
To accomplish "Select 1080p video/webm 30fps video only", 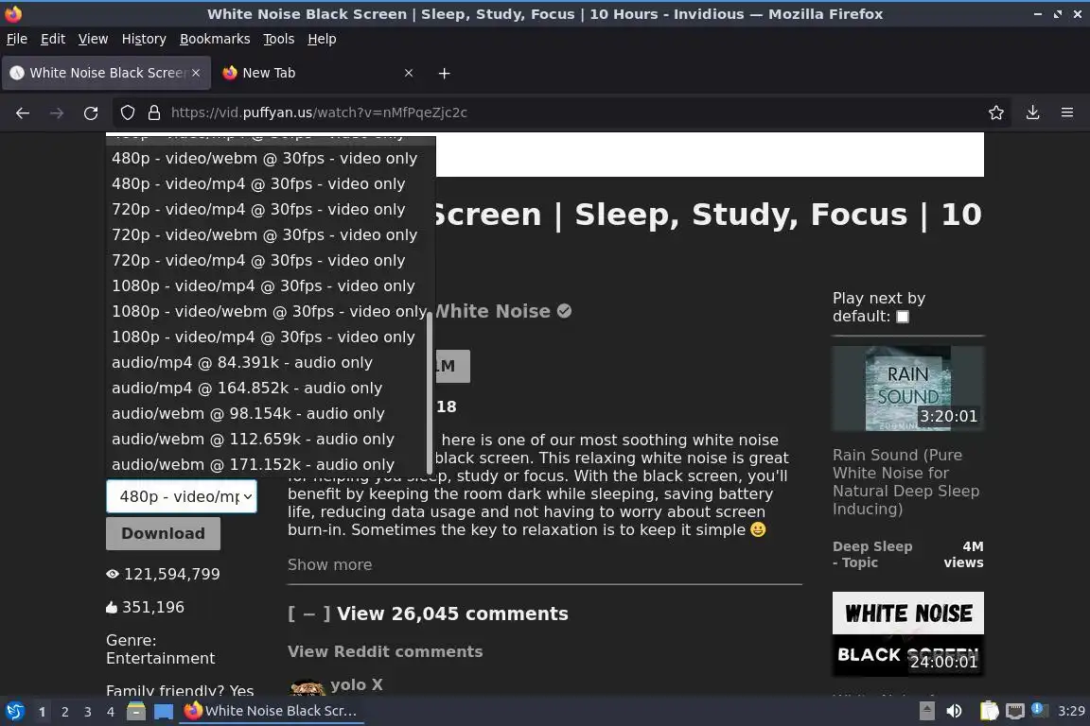I will tap(269, 311).
